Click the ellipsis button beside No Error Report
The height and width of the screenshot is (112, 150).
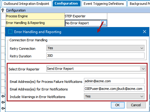click(x=104, y=23)
